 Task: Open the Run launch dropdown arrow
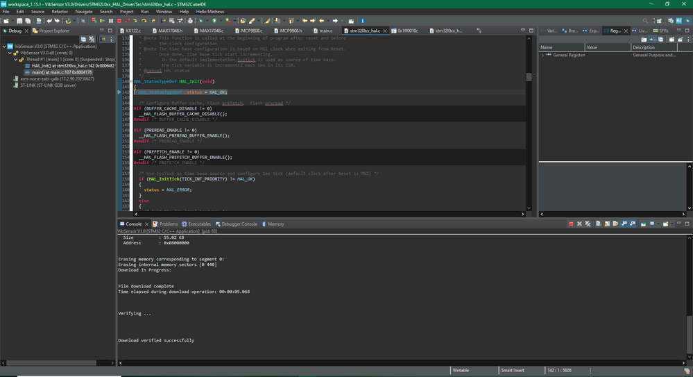(x=221, y=21)
